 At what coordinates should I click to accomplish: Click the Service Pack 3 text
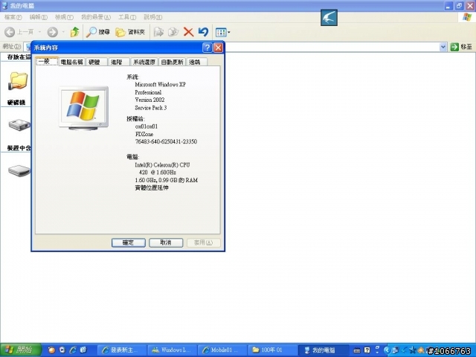pyautogui.click(x=151, y=108)
